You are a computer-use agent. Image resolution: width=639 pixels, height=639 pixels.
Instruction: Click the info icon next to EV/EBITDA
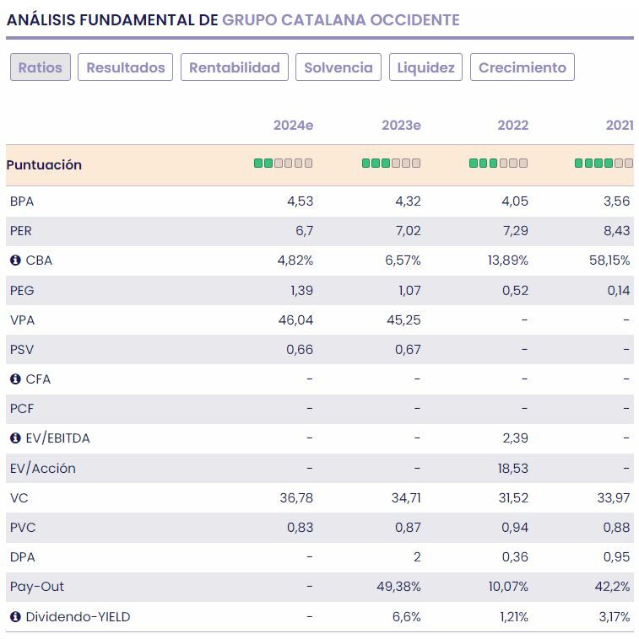coord(15,438)
